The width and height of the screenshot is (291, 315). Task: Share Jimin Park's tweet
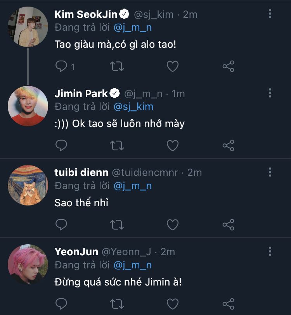(228, 146)
